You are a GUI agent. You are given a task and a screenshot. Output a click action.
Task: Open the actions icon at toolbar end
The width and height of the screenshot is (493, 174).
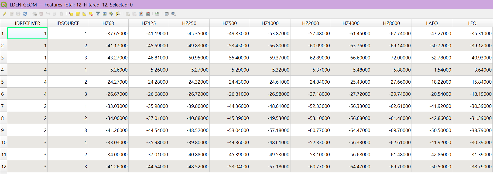pyautogui.click(x=173, y=14)
